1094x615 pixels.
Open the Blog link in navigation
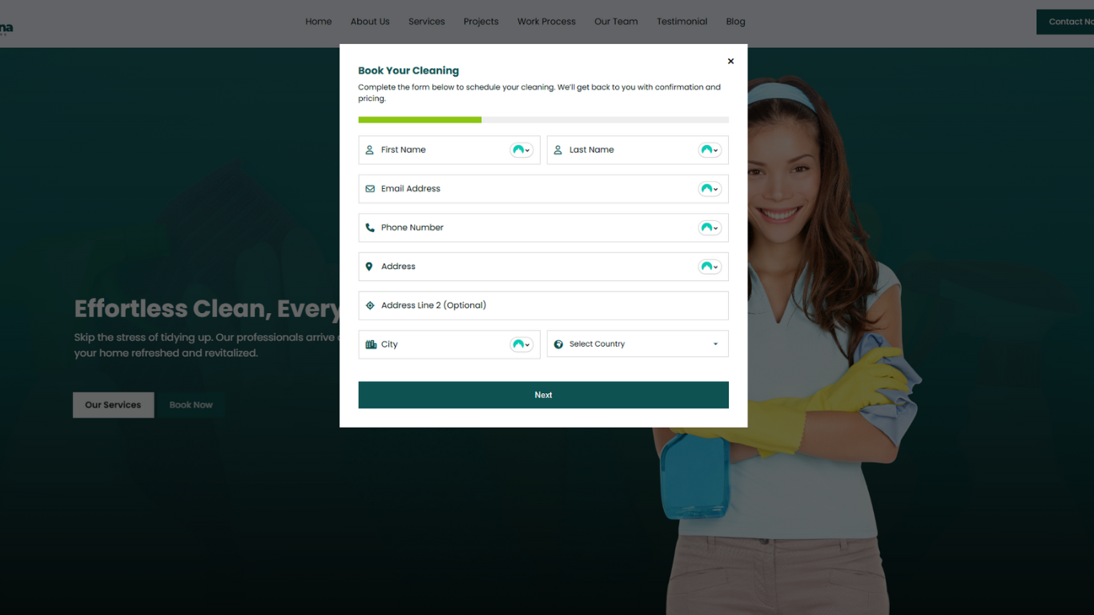[x=735, y=22]
